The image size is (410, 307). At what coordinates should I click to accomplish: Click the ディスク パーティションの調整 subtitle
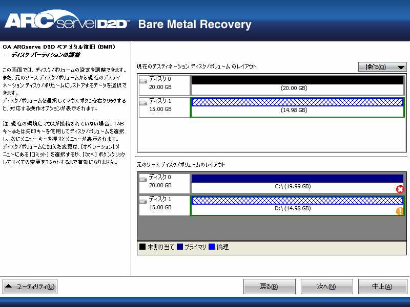pyautogui.click(x=46, y=55)
